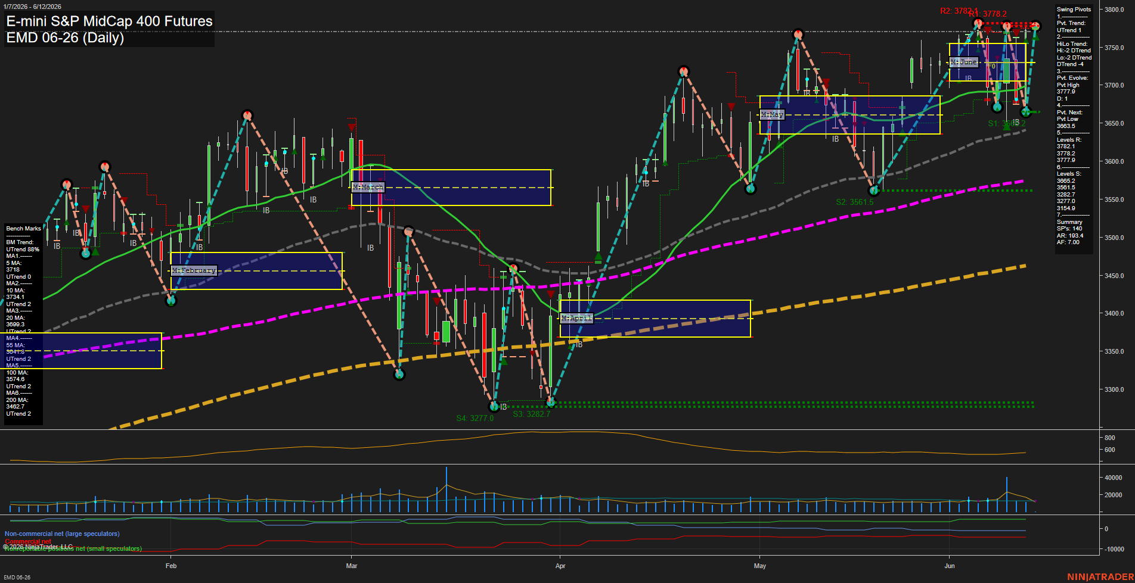The image size is (1135, 583).
Task: Click the 3800.0 price axis label
Action: [1114, 10]
